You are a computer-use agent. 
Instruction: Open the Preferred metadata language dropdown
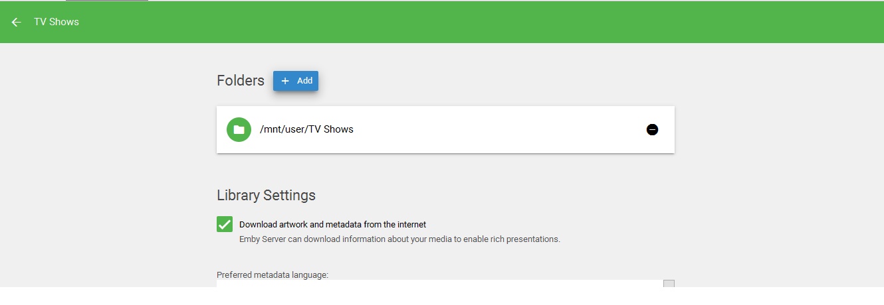point(445,284)
